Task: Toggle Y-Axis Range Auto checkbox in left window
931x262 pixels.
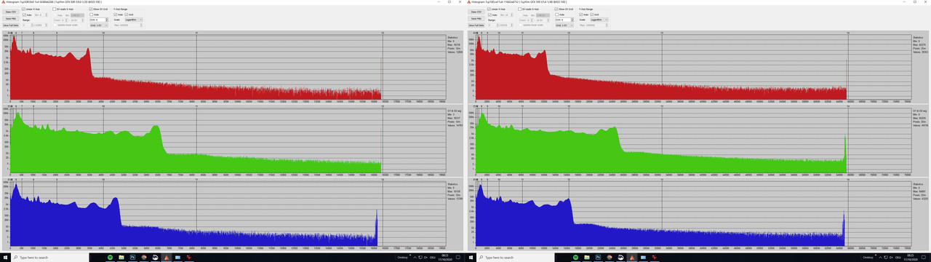Action: [115, 15]
